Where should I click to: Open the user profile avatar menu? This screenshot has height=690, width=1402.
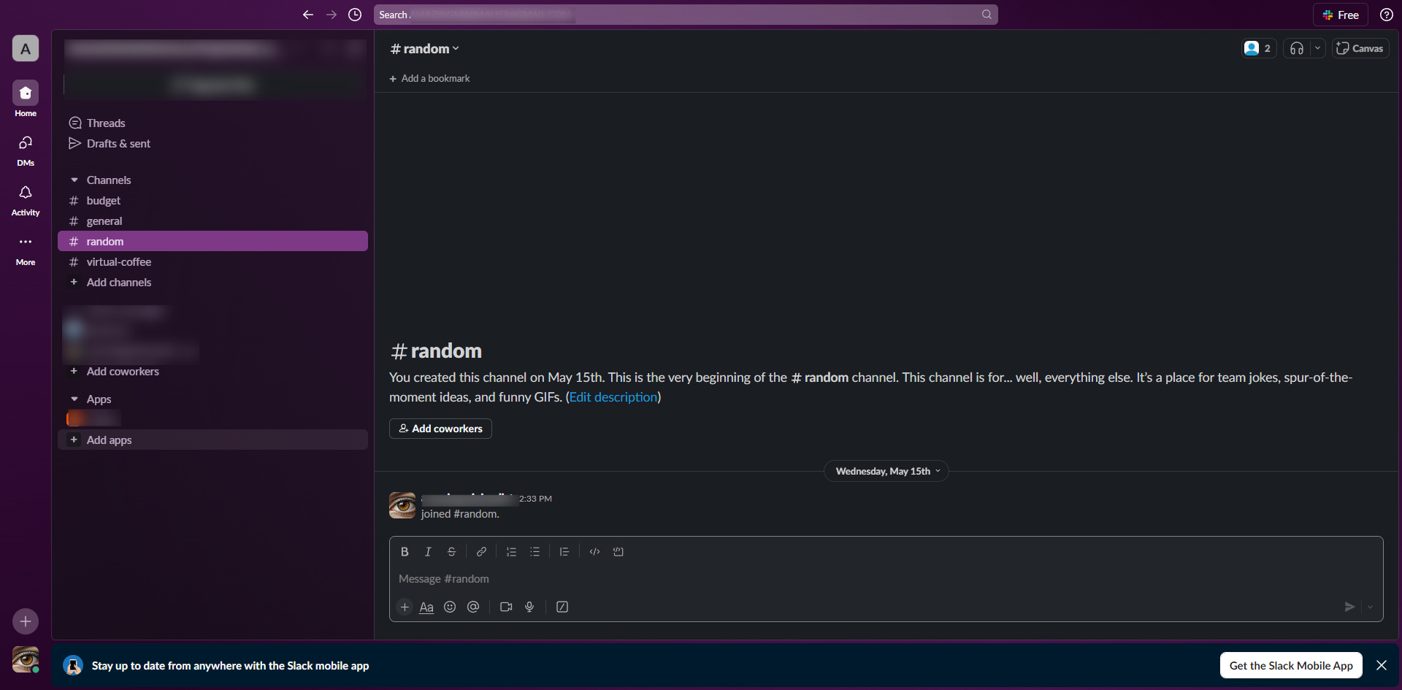pos(26,659)
